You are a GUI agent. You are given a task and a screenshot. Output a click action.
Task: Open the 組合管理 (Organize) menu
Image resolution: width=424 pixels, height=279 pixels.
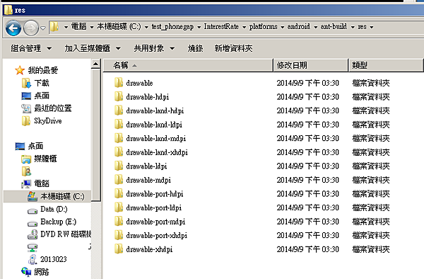(x=31, y=48)
